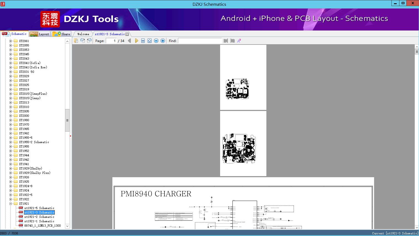
Task: Click PDF icon of xt1921-5 Schematic
Action: [21, 208]
